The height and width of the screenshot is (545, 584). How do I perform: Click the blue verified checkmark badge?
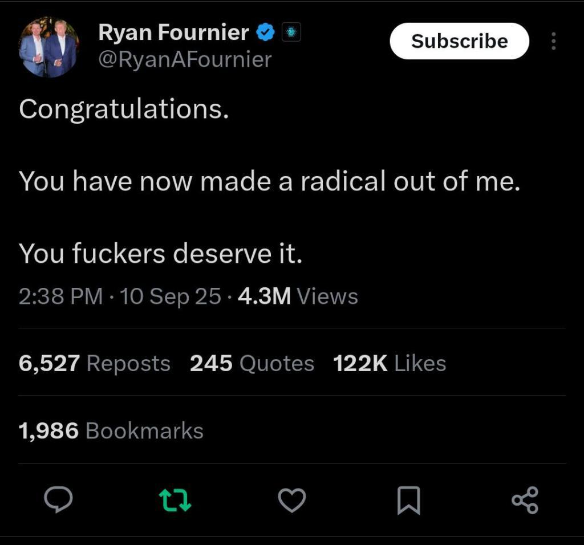(x=265, y=32)
